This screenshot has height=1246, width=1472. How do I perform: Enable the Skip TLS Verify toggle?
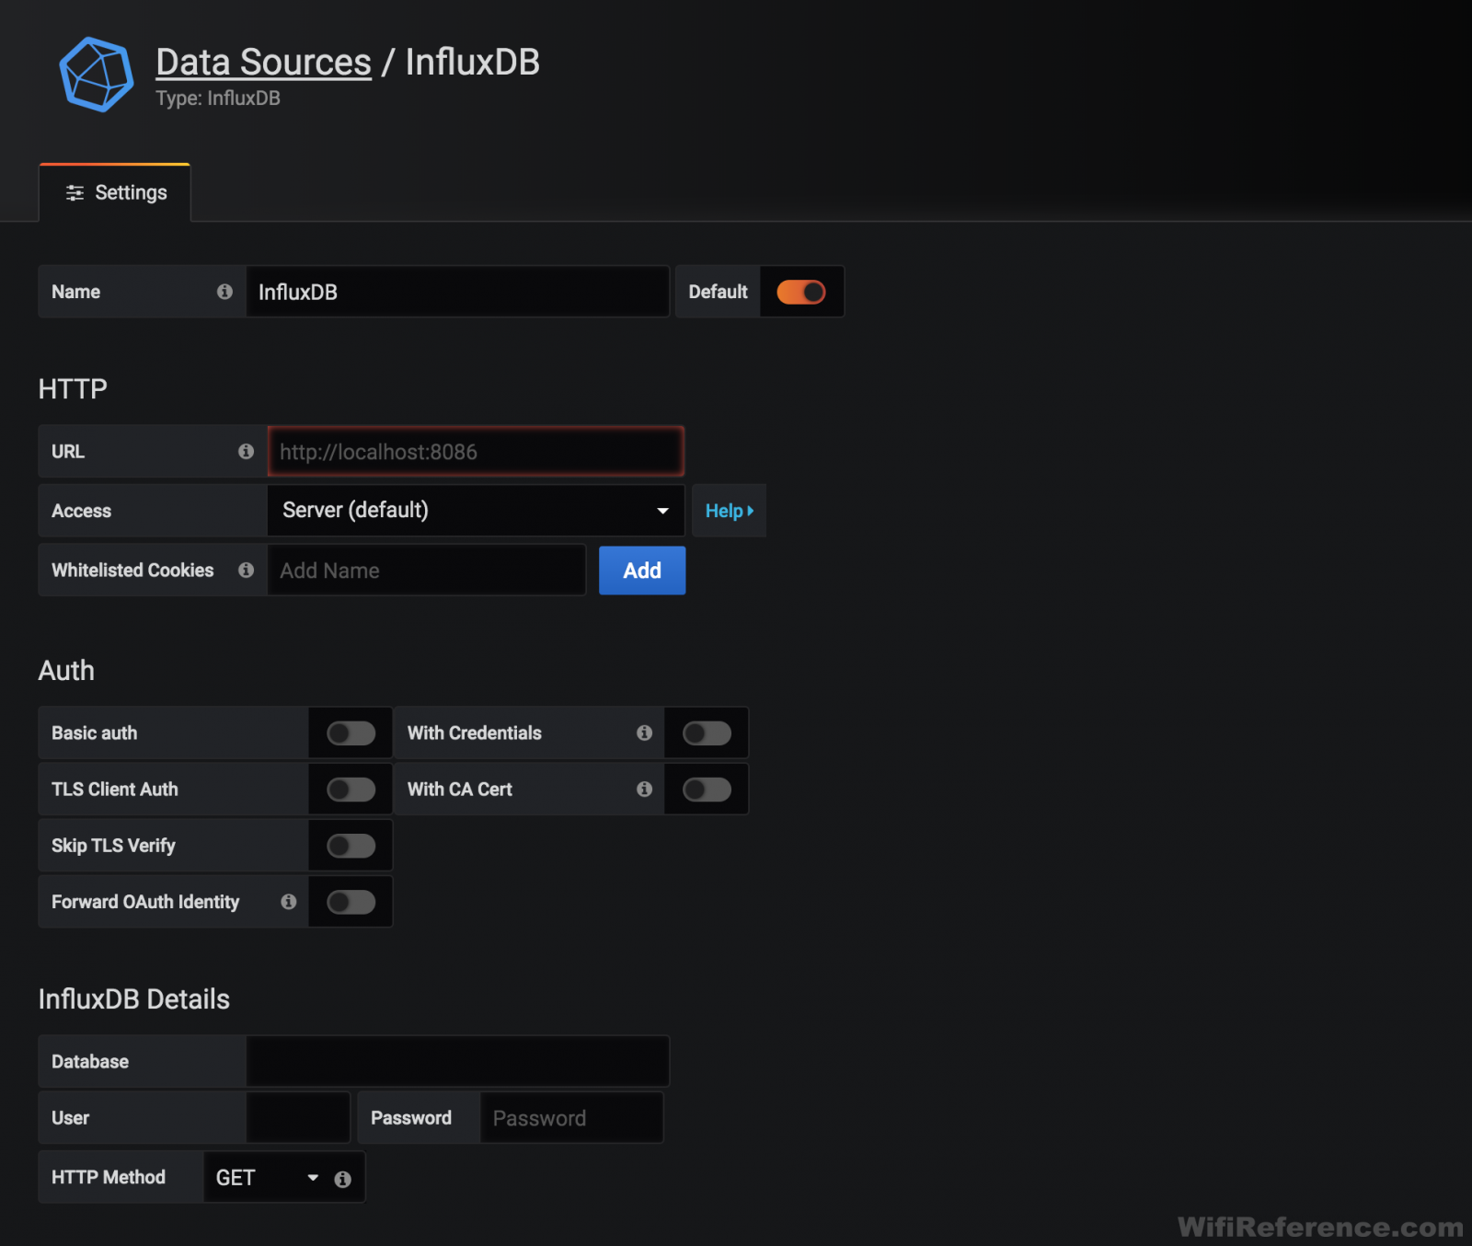(x=351, y=846)
